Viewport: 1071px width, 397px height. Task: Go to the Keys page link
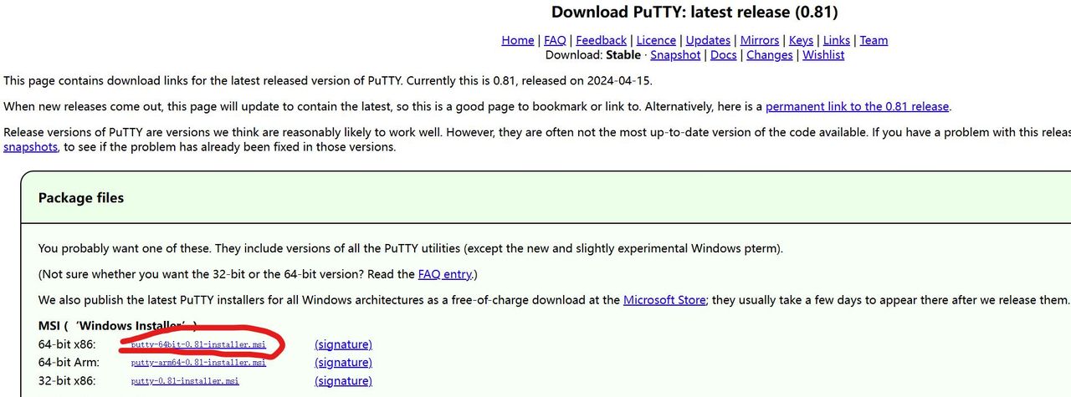pyautogui.click(x=801, y=40)
